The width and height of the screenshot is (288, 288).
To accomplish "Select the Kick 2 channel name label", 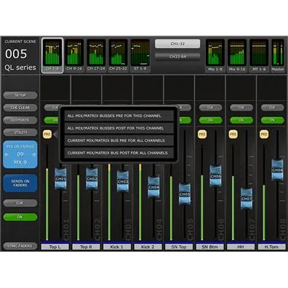I will click(x=148, y=247).
